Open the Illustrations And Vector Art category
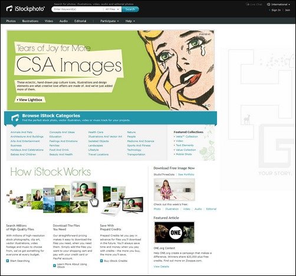This screenshot has width=296, height=276. 105,137
